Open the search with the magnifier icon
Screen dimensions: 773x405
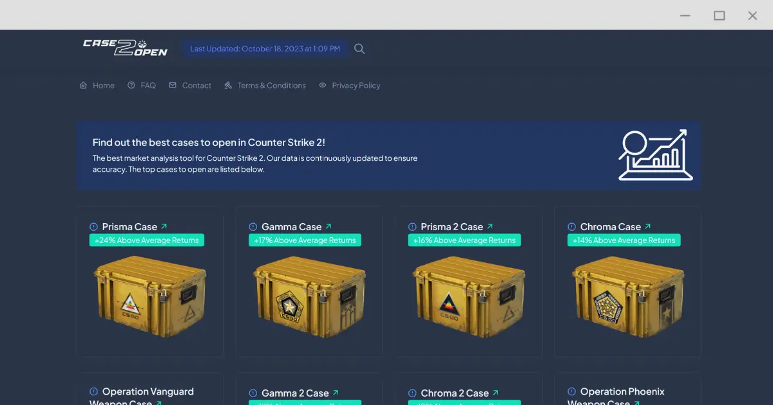tap(359, 48)
